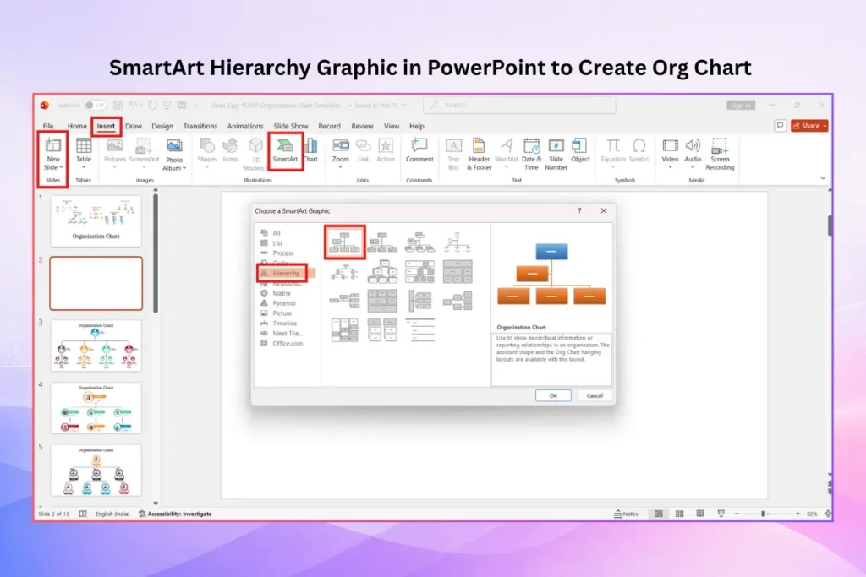866x577 pixels.
Task: Click the slide panel scrollbar down arrow
Action: click(156, 504)
